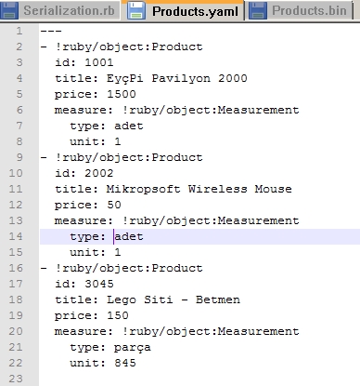Select the Products.yaml tab
This screenshot has width=360, height=386.
[x=183, y=10]
